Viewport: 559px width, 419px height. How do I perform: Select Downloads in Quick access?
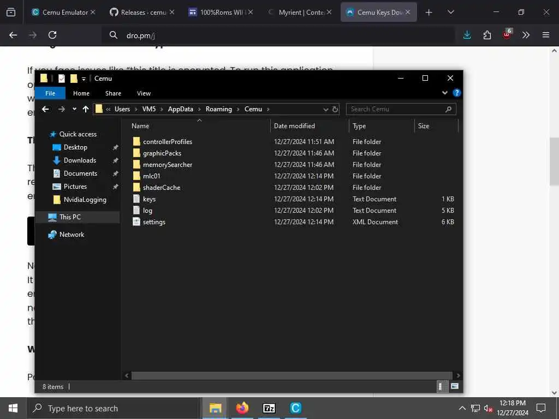tap(80, 160)
